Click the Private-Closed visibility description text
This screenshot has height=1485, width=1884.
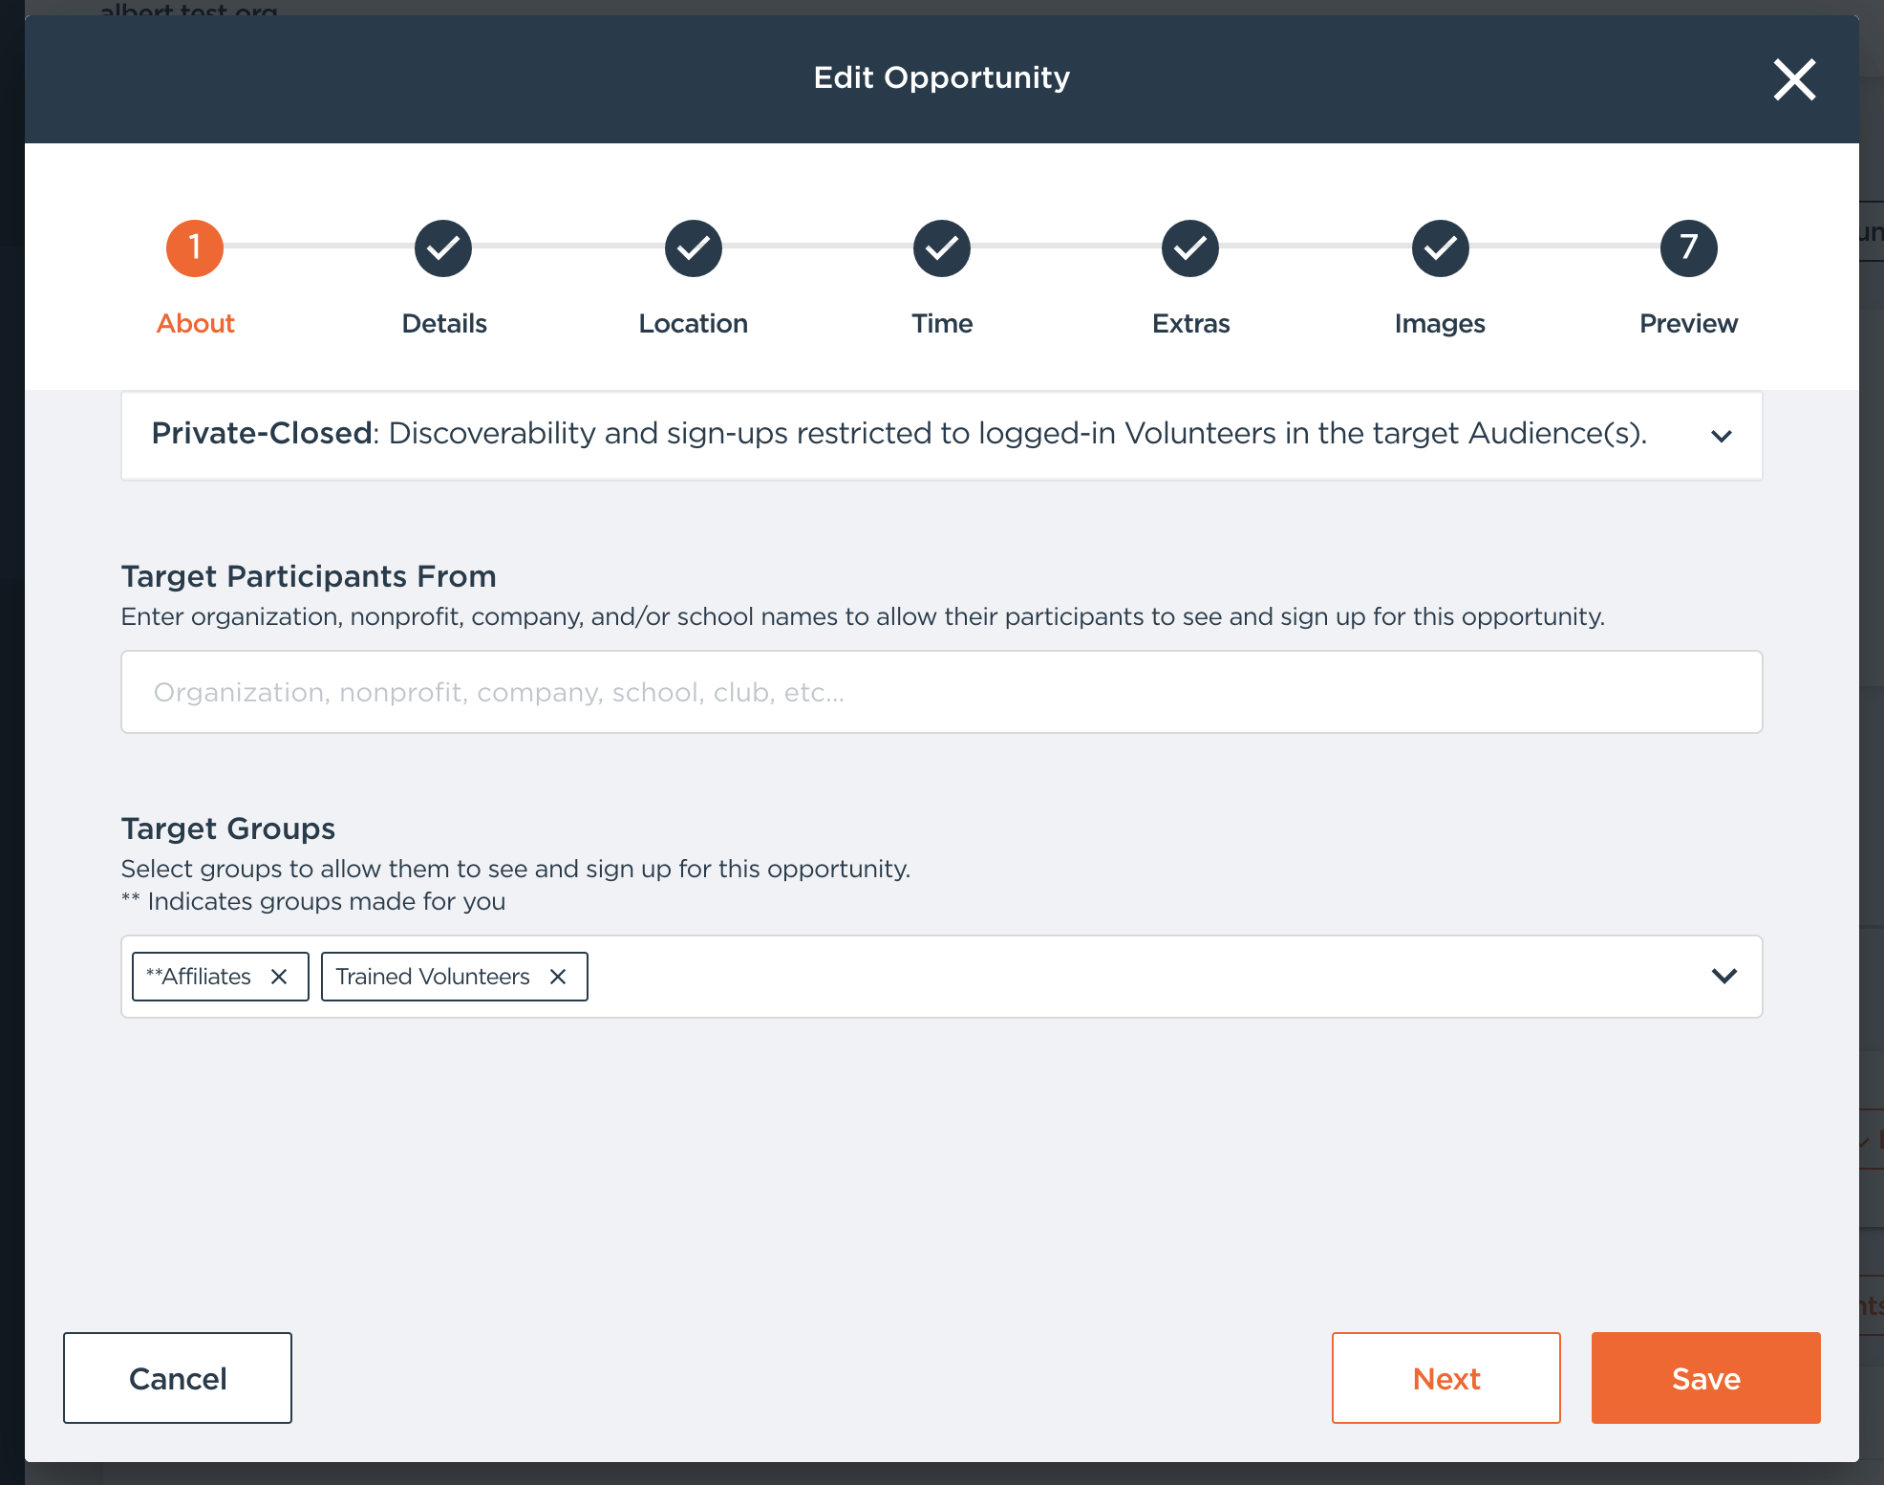tap(898, 434)
